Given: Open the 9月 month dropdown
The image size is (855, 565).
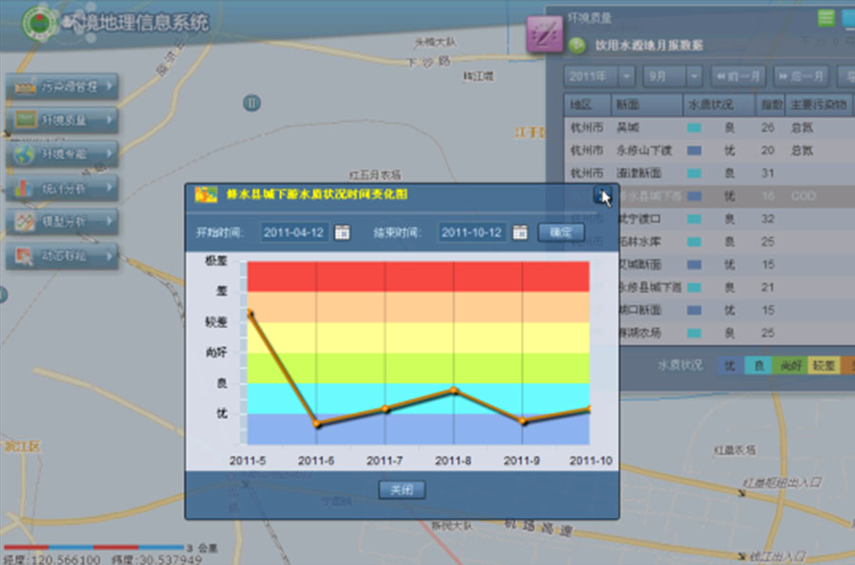Looking at the screenshot, I should click(672, 76).
